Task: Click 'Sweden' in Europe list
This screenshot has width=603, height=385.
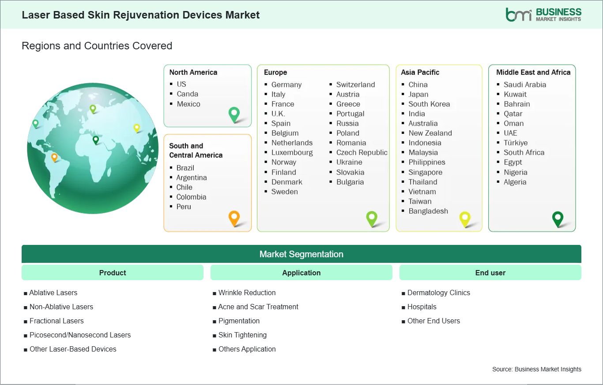Action: click(x=285, y=192)
